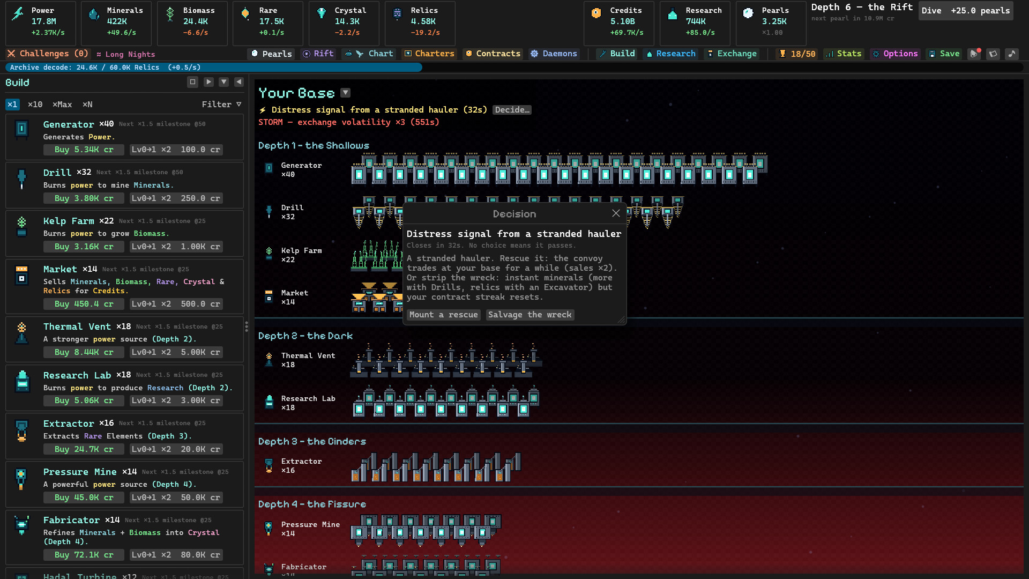The image size is (1029, 579).
Task: Collapse Build panel with left-pointing arrow
Action: coord(239,82)
